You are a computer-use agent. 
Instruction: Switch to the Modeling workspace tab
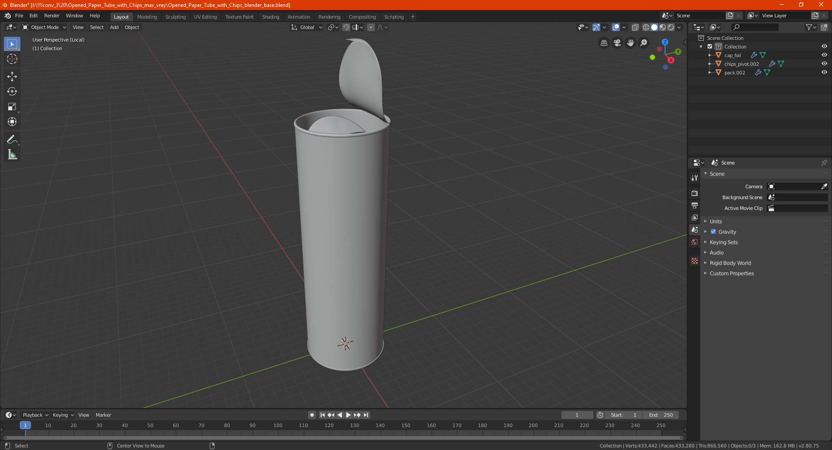pyautogui.click(x=147, y=17)
